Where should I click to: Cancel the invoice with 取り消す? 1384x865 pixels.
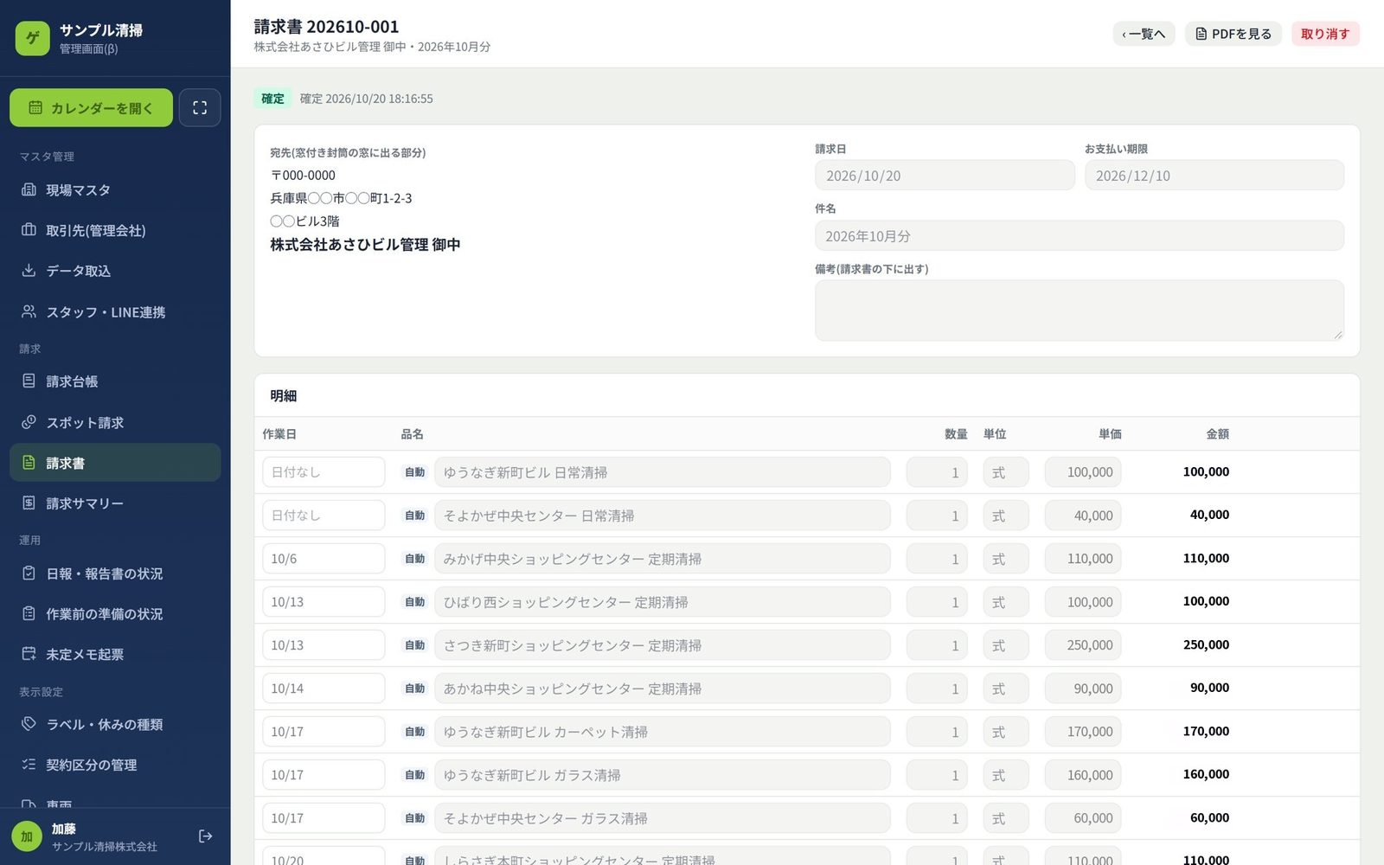(1325, 34)
